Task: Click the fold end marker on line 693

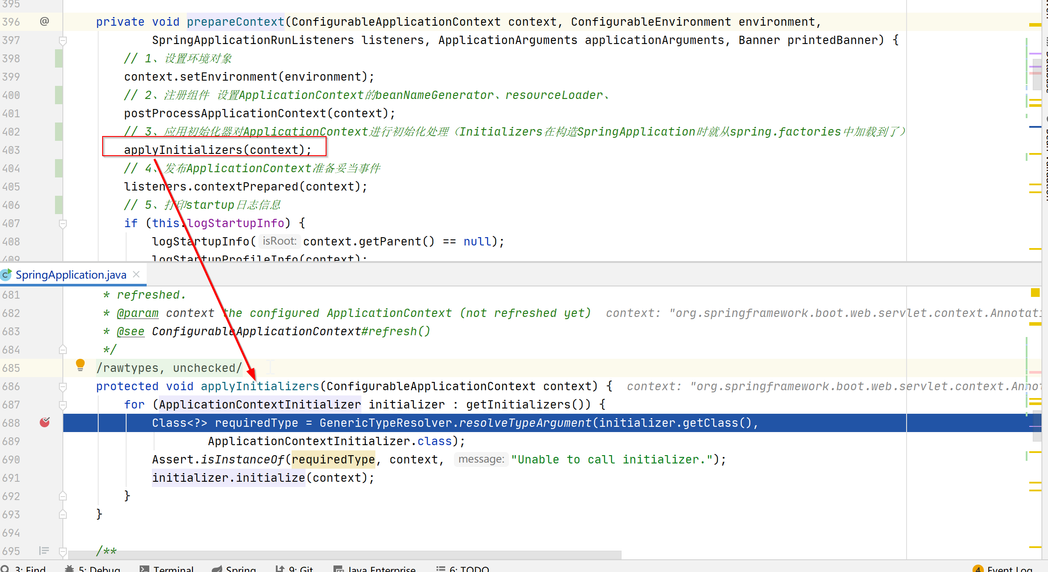Action: 63,514
